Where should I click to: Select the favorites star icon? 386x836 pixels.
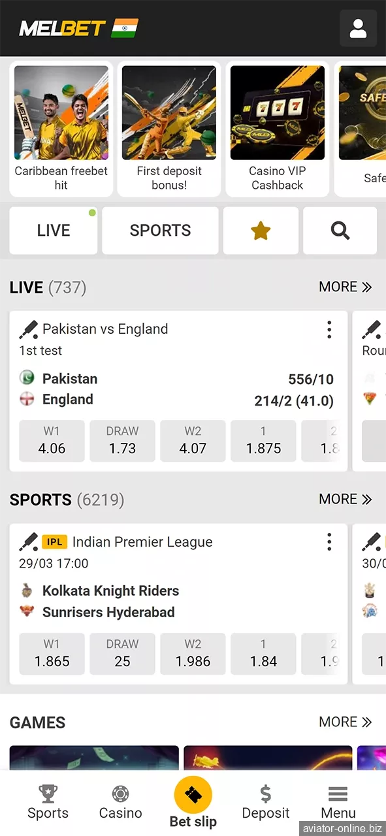point(261,230)
